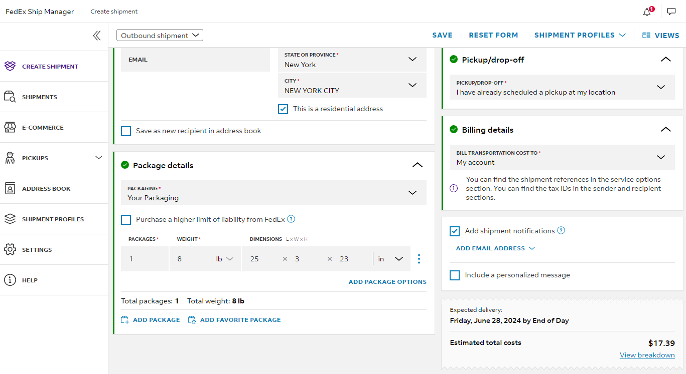
Task: Expand the Pickups sidebar submenu
Action: pyautogui.click(x=98, y=158)
